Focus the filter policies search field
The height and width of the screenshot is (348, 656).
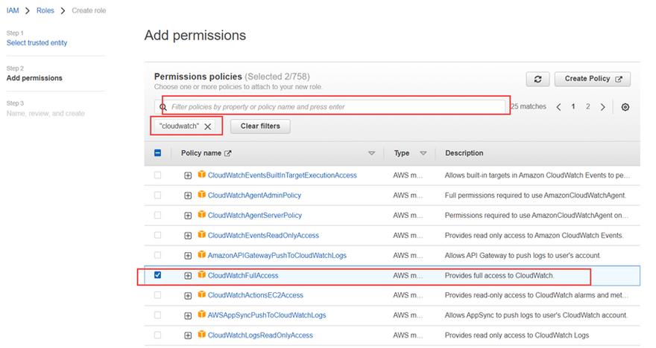click(335, 107)
